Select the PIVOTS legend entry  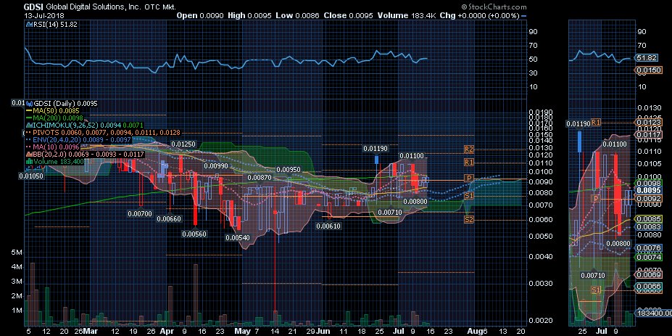tap(101, 133)
